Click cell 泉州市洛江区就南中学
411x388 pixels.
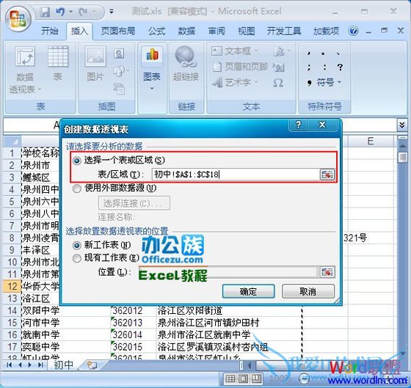pyautogui.click(x=229, y=334)
